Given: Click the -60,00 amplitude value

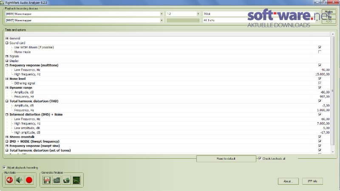Looking at the screenshot, I should pos(325,92).
